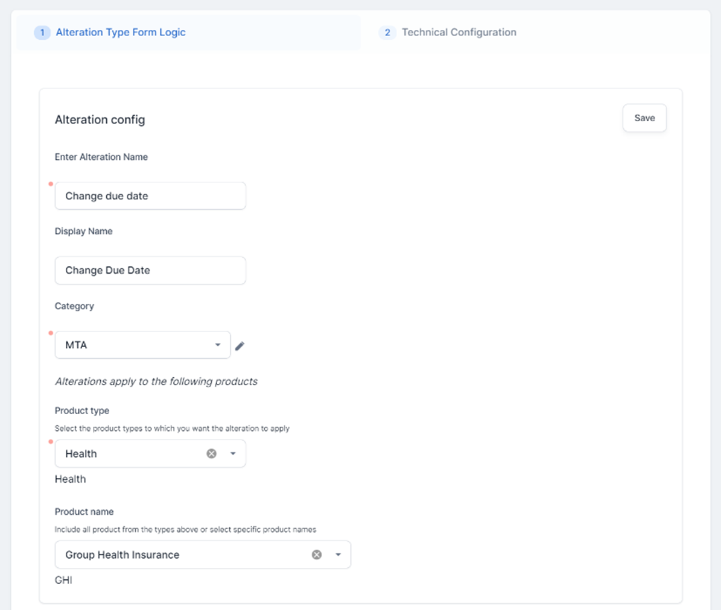The image size is (721, 610).
Task: Remove Group Health Insurance using the X icon
Action: click(x=317, y=555)
